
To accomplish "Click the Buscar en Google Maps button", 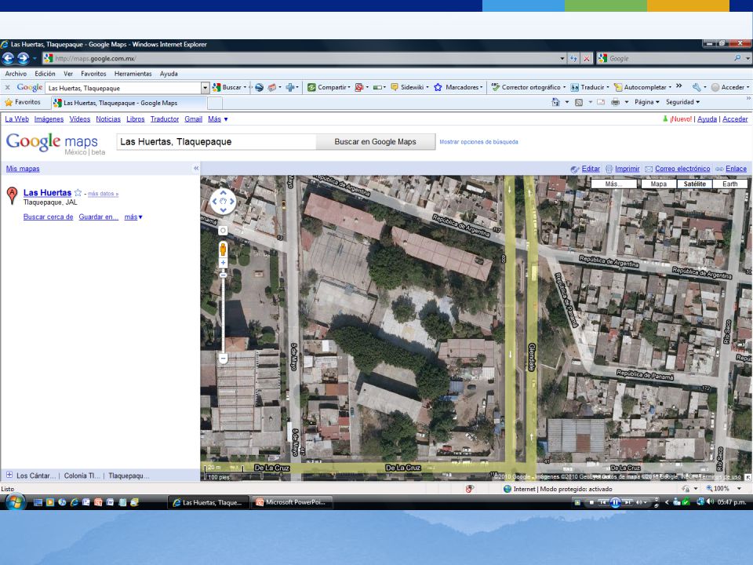I will 375,142.
